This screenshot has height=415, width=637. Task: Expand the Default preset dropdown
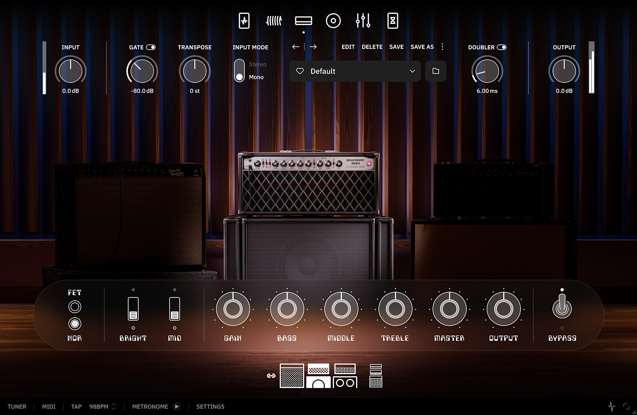412,71
